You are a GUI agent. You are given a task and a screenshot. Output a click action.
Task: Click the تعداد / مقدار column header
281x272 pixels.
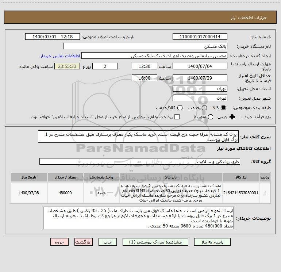pyautogui.click(x=65, y=177)
